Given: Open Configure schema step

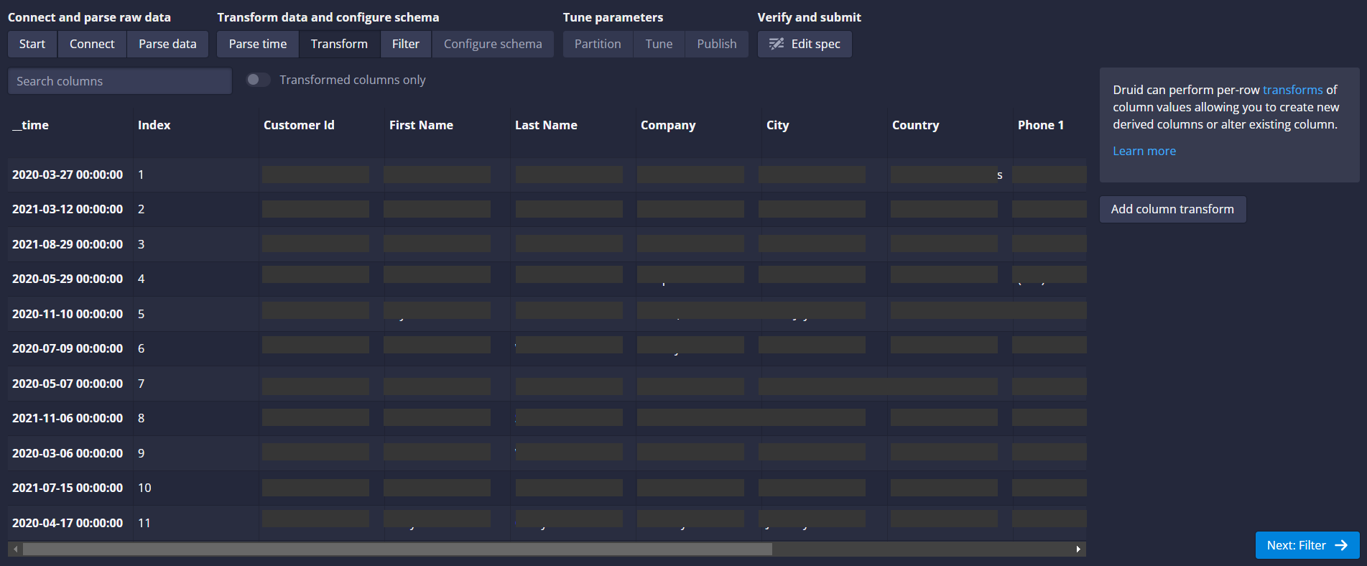Looking at the screenshot, I should pyautogui.click(x=493, y=44).
